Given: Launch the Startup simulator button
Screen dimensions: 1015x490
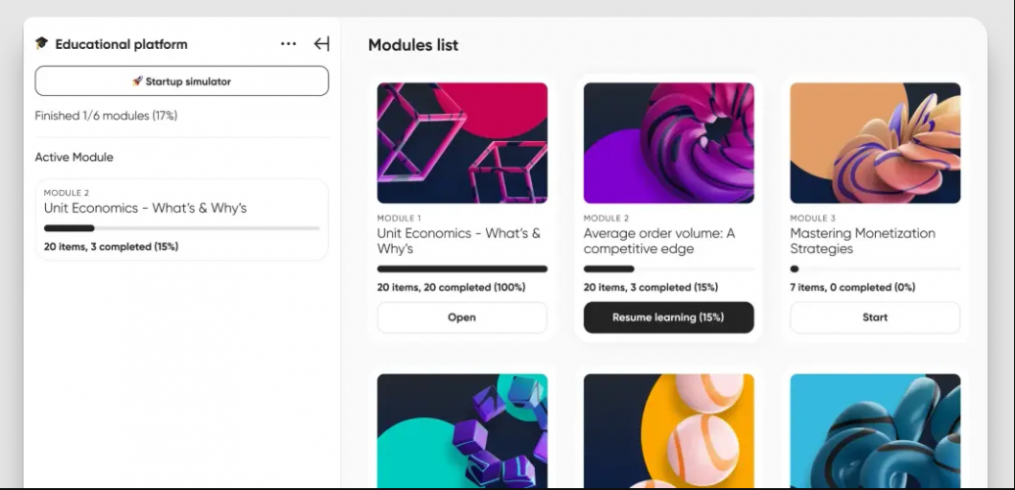Looking at the screenshot, I should click(x=182, y=81).
